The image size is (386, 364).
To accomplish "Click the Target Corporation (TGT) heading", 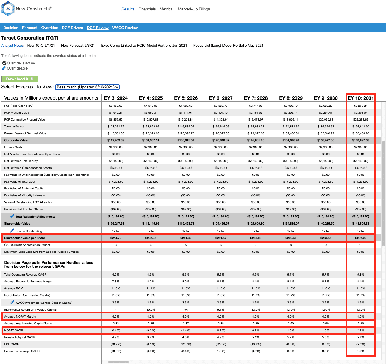I will pyautogui.click(x=30, y=38).
